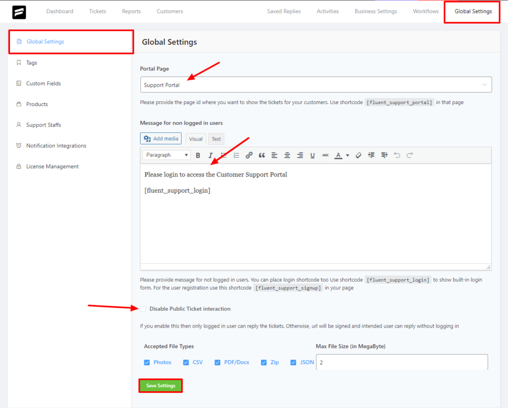Switch to the Text editor tab

[x=216, y=139]
